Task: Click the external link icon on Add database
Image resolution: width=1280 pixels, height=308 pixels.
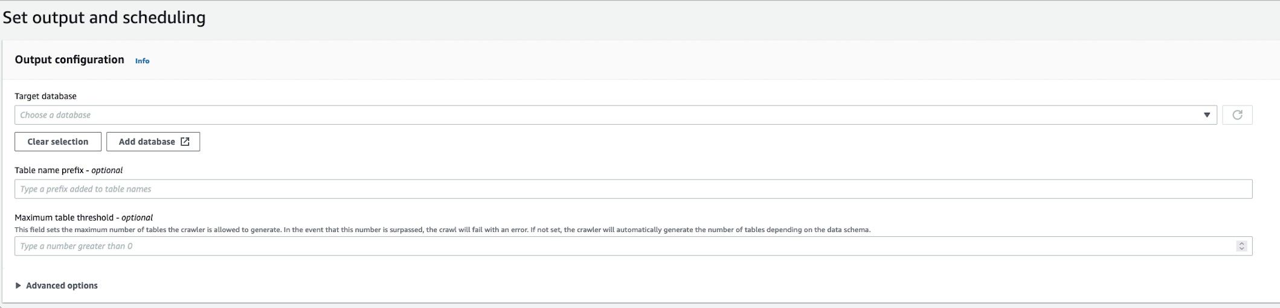Action: (185, 142)
